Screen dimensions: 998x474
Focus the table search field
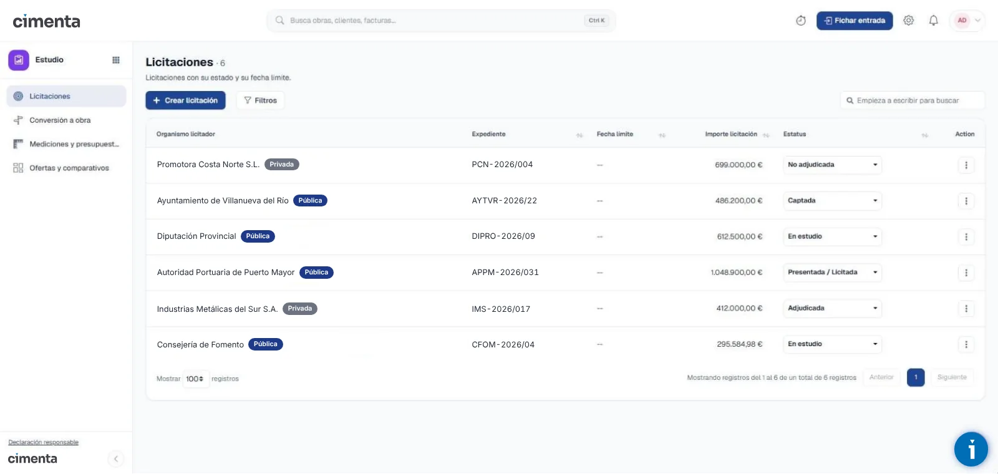coord(913,100)
